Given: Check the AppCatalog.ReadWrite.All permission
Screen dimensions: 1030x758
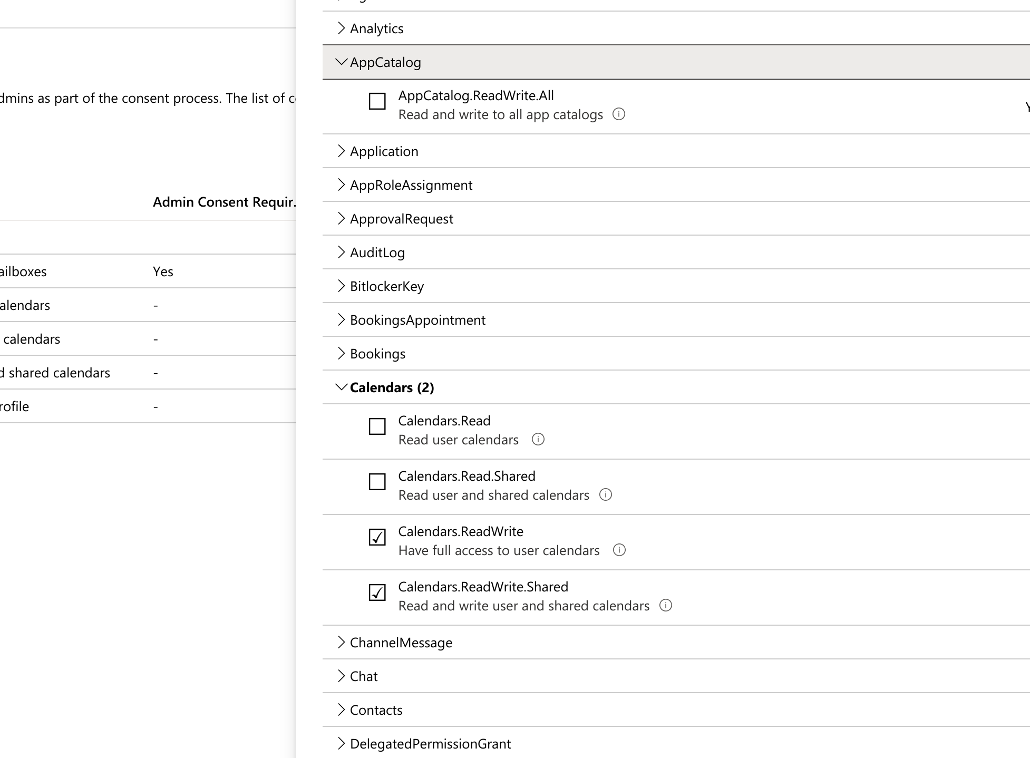Looking at the screenshot, I should tap(376, 102).
